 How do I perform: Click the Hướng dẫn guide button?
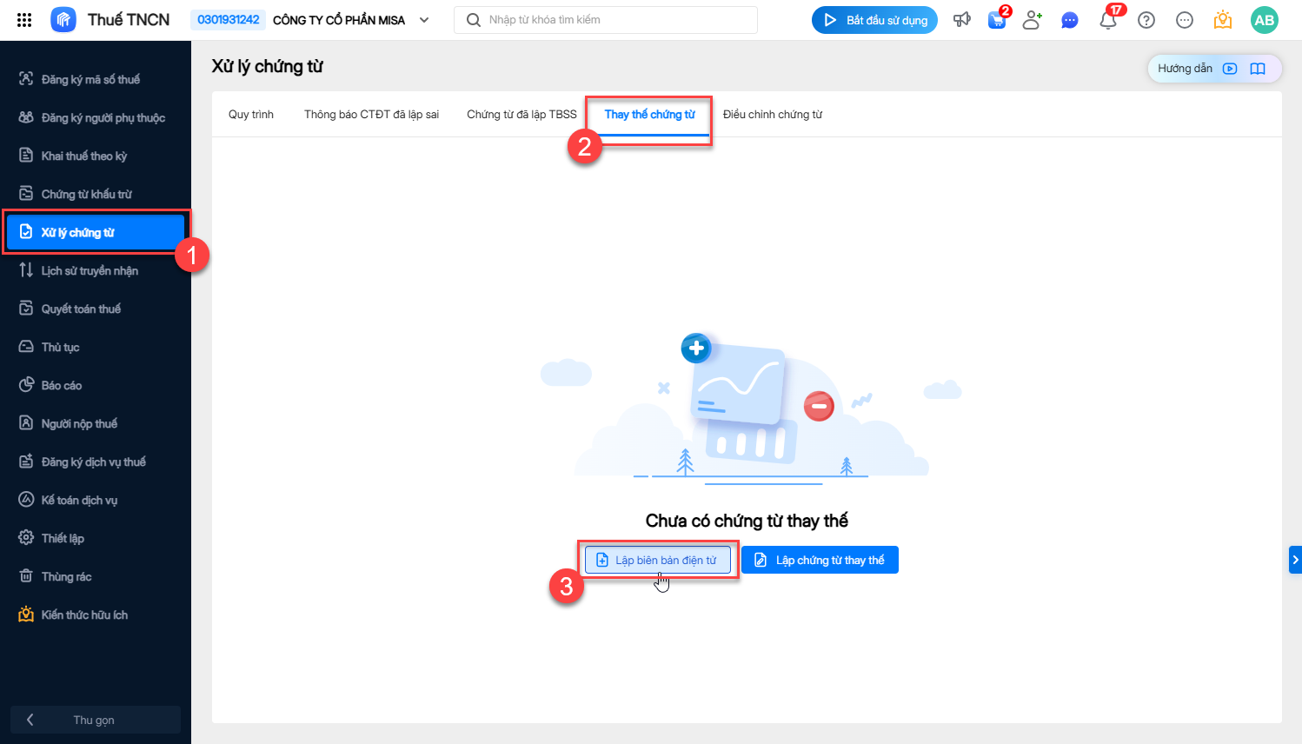tap(1215, 69)
